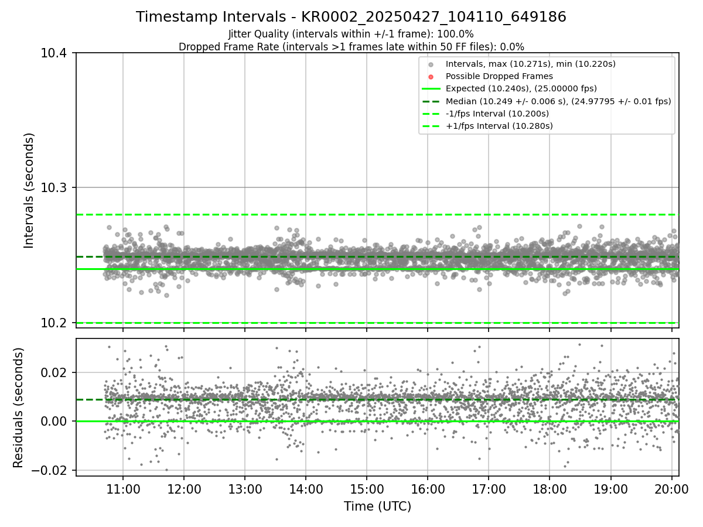Click the dark green dashed legend sample

431,101
